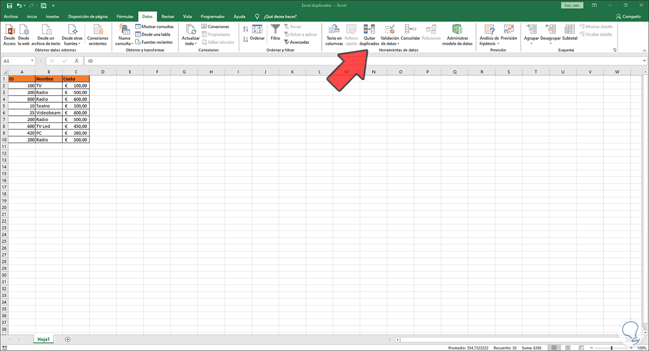Apply Subtotal to the data
Viewport: 649px width, 351px height.
(x=569, y=34)
